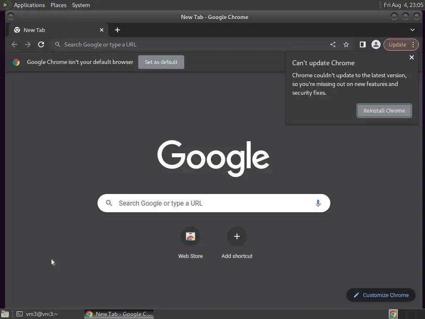Share this page icon in address bar
425x319 pixels.
(x=333, y=44)
